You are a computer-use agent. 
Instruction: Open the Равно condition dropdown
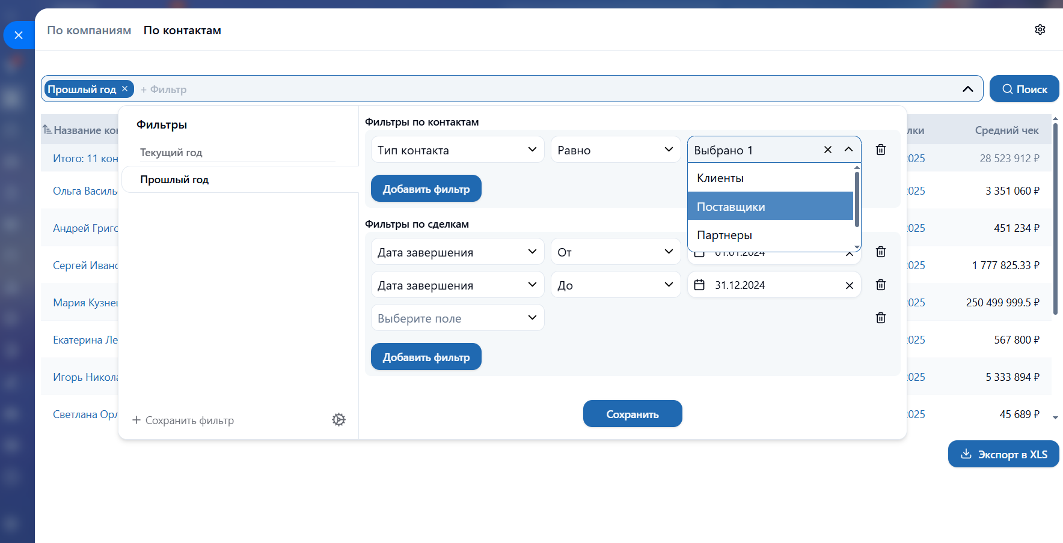615,150
